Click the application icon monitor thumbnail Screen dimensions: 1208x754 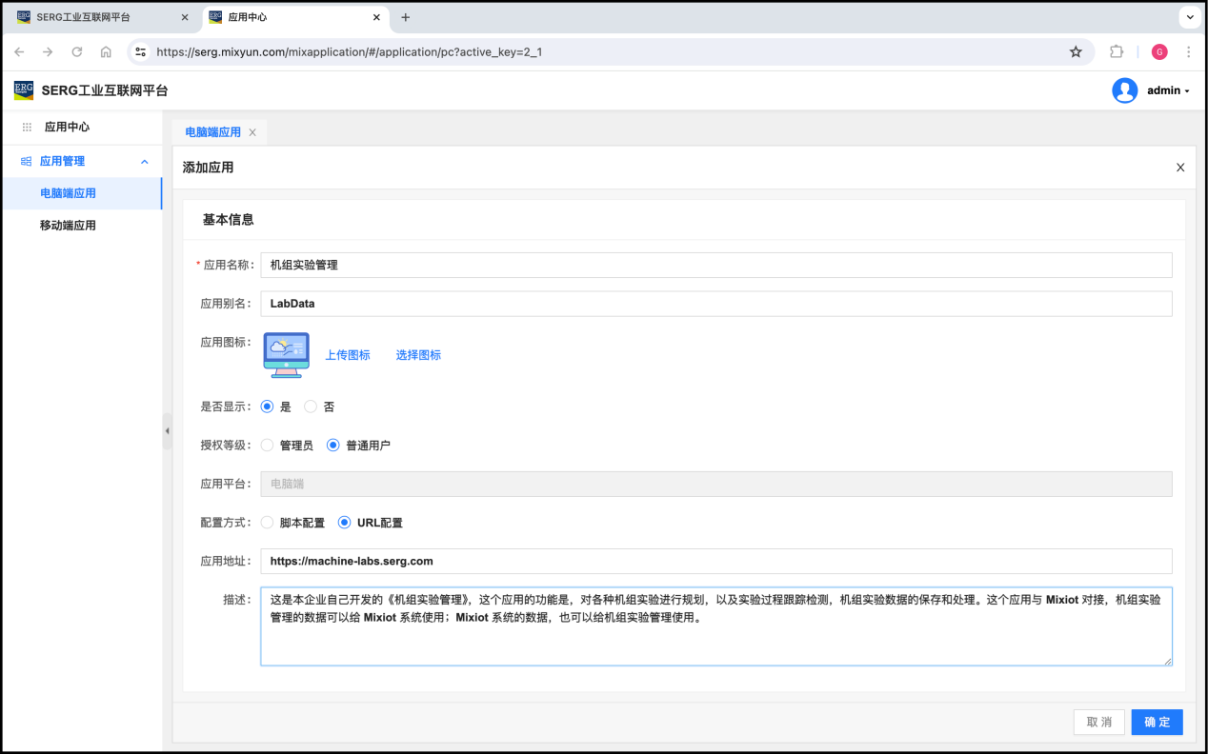pyautogui.click(x=286, y=355)
